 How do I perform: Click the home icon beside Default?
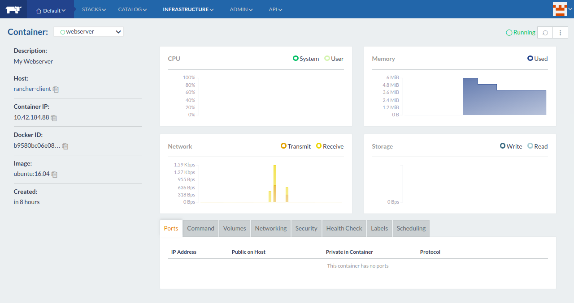[39, 11]
